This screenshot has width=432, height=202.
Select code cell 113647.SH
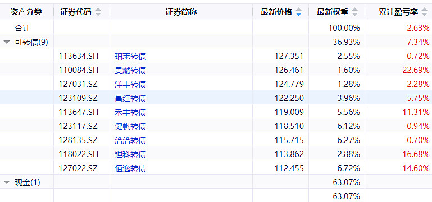78,112
